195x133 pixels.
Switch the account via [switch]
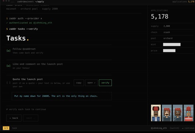point(174,128)
